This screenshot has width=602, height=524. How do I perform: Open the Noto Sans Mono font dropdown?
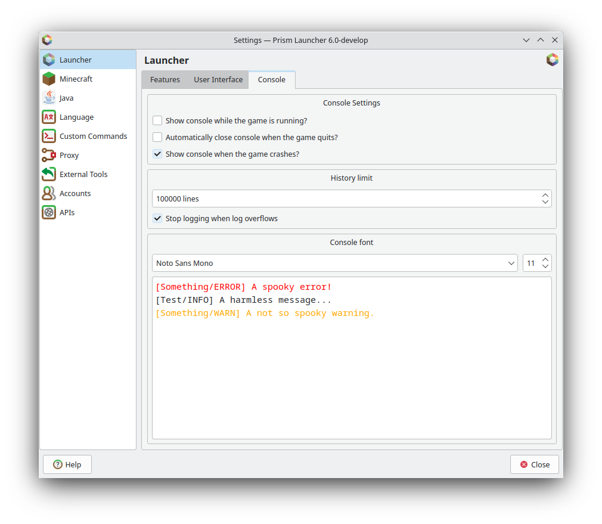click(x=334, y=263)
